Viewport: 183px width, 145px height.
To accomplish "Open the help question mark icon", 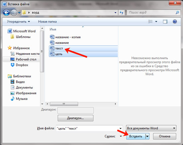I will coord(175,22).
